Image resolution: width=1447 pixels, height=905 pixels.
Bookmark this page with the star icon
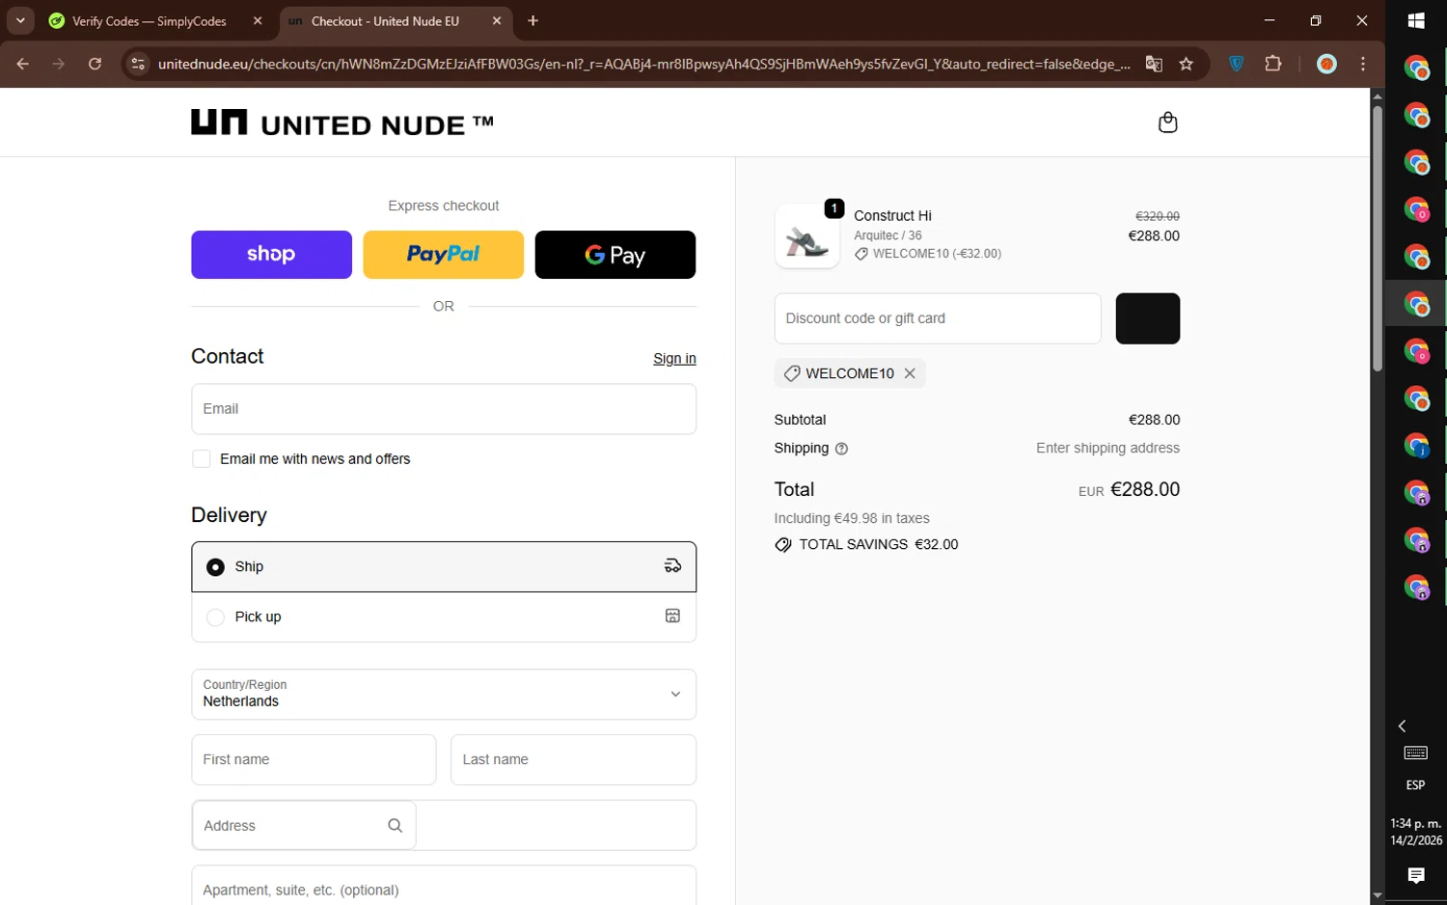click(1187, 64)
